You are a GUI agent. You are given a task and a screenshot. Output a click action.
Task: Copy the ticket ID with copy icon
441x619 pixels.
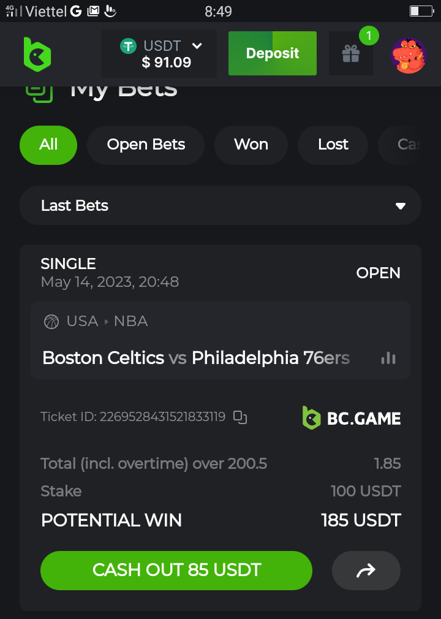tap(240, 418)
